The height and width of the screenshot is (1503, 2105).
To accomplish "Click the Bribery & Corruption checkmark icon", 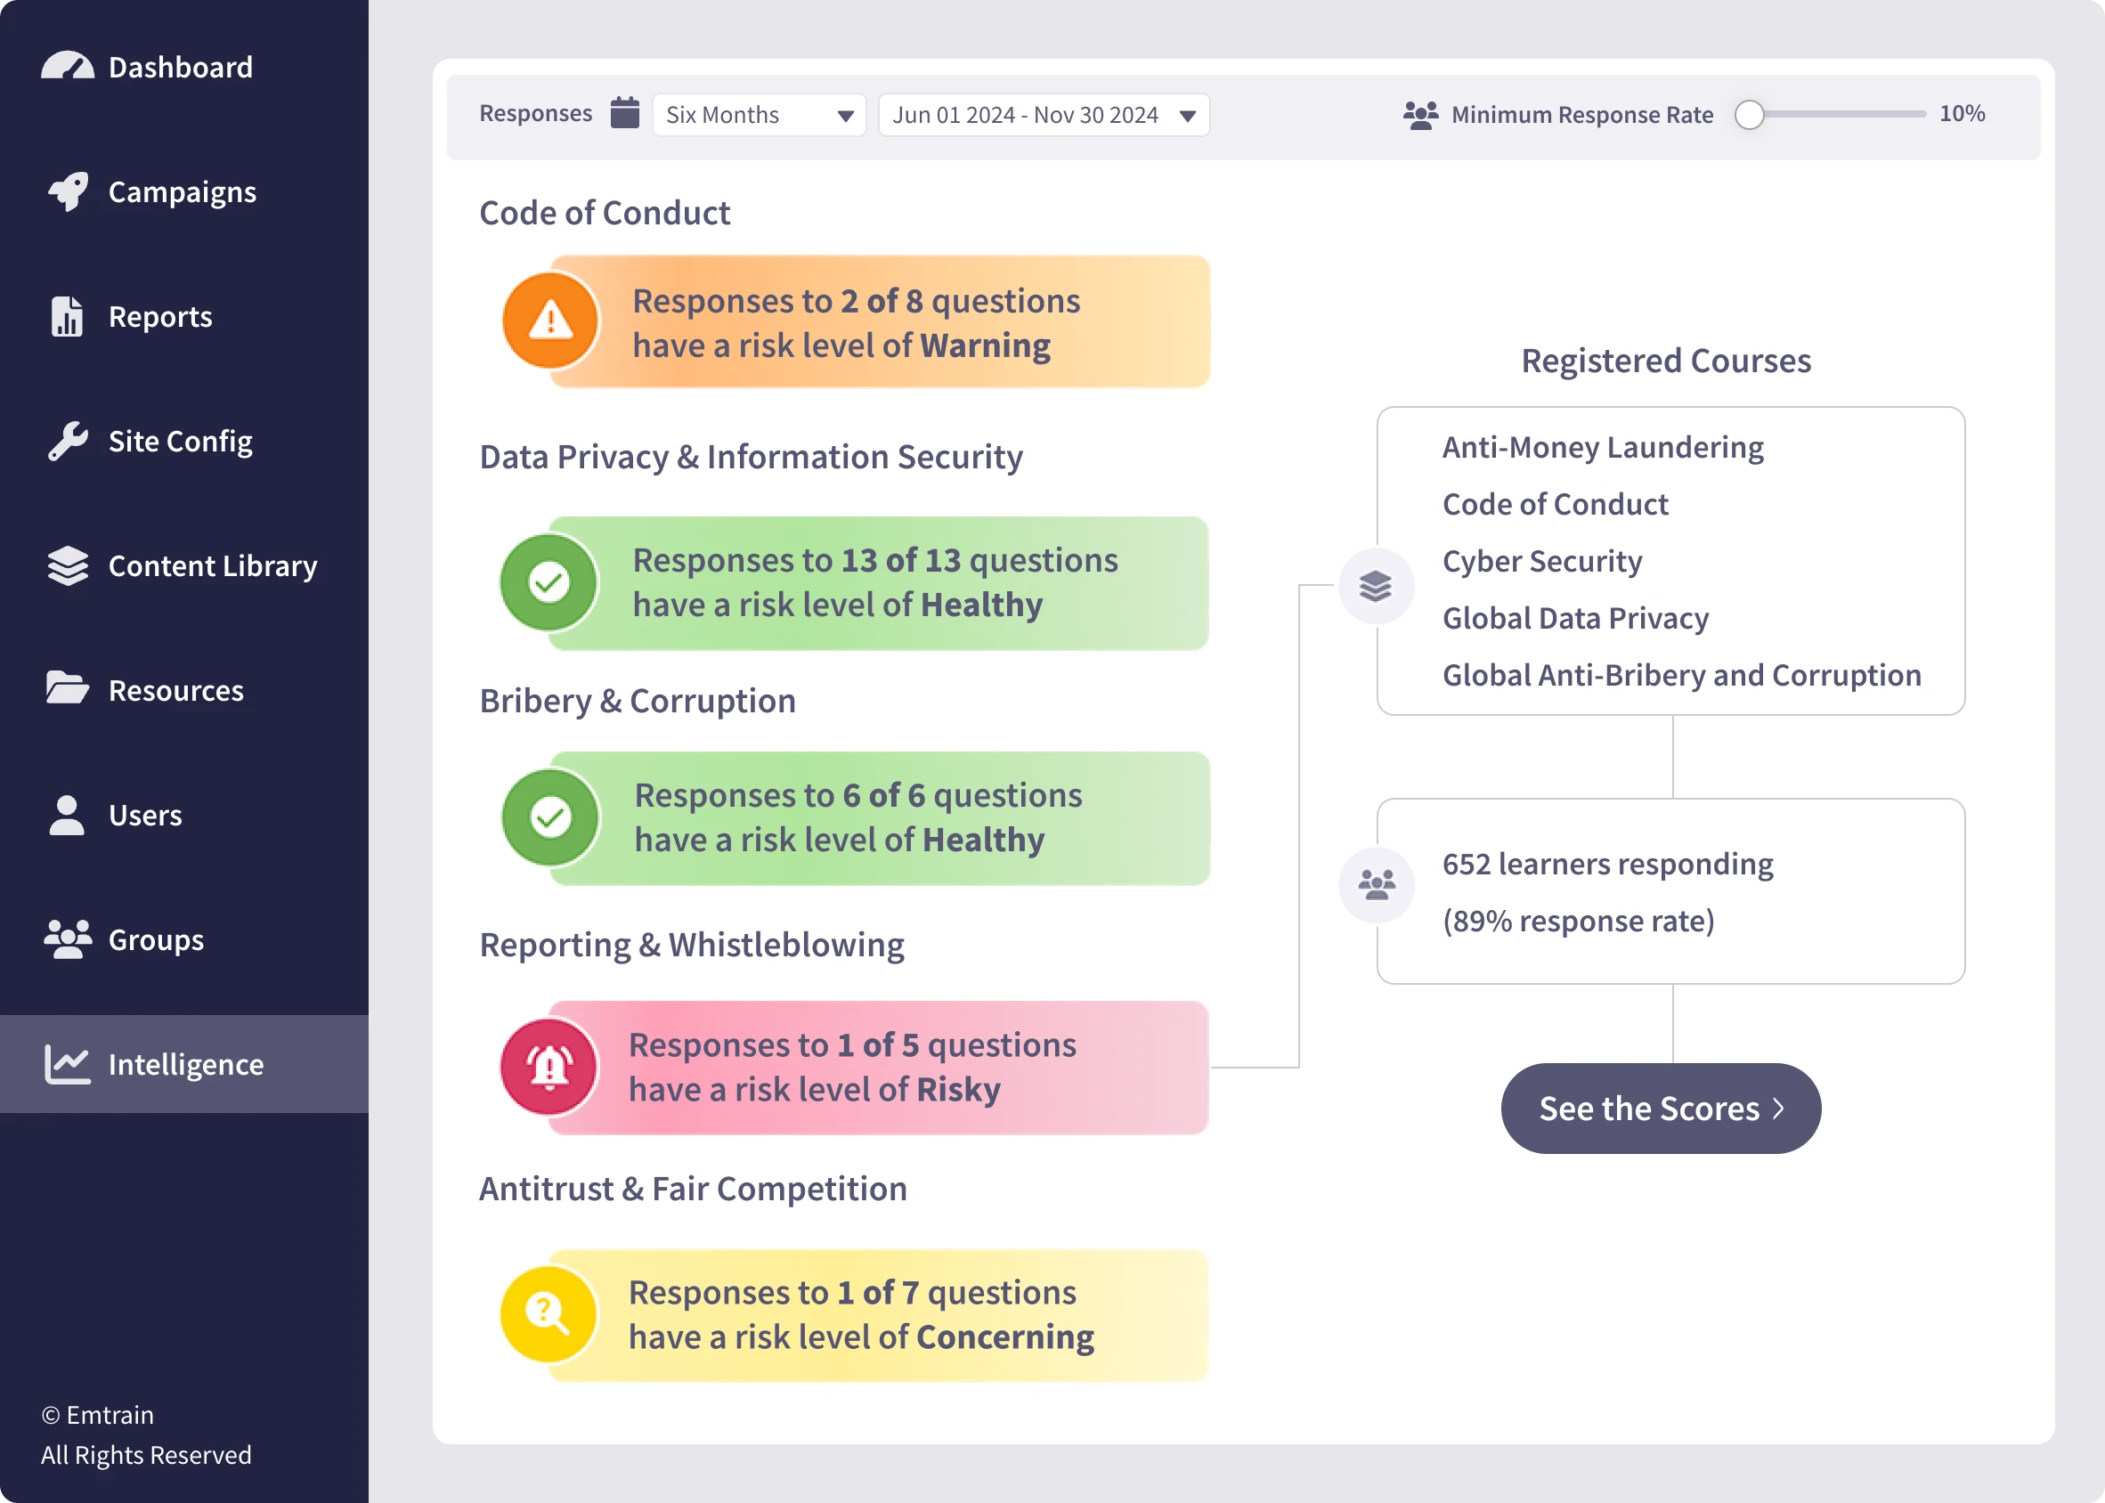I will click(550, 817).
